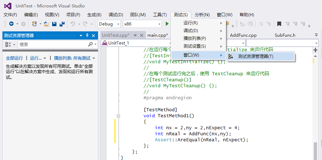Open bookmark toolbar overflow options
This screenshot has height=160, width=322.
[309, 25]
